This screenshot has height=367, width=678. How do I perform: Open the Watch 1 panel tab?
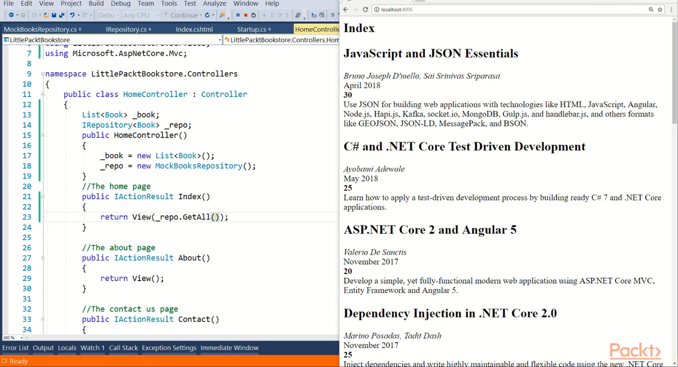click(x=93, y=348)
